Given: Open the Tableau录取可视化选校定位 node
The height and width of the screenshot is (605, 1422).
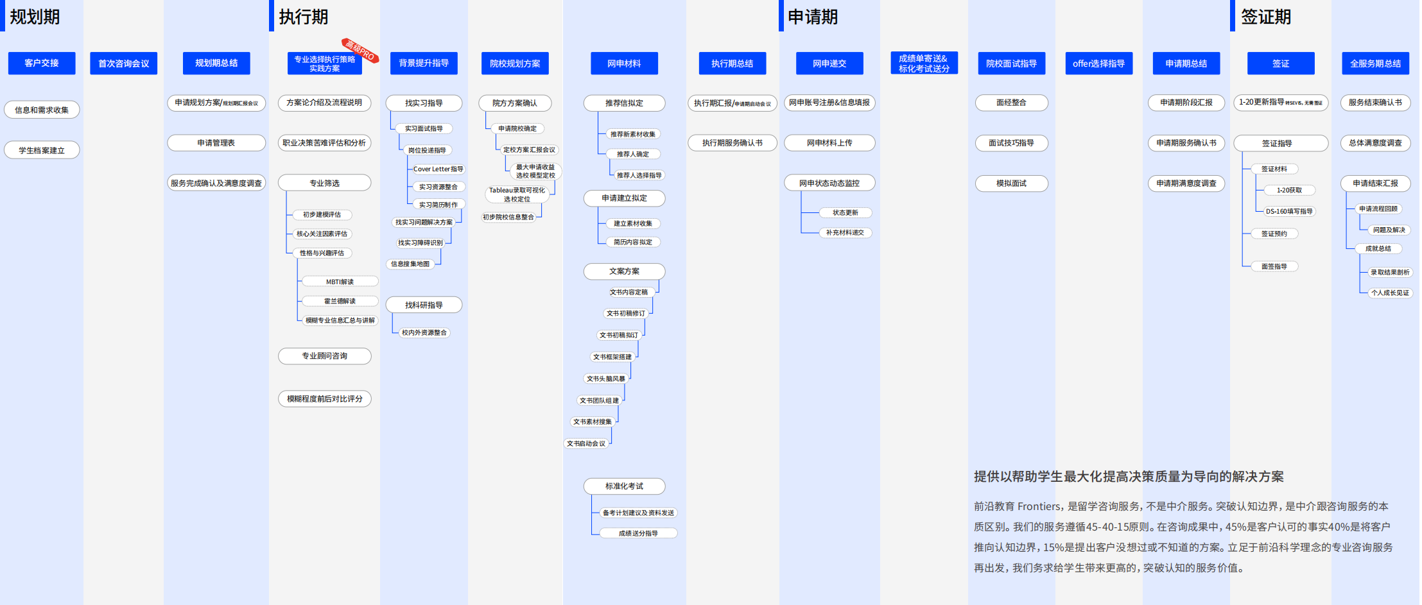Looking at the screenshot, I should point(517,194).
